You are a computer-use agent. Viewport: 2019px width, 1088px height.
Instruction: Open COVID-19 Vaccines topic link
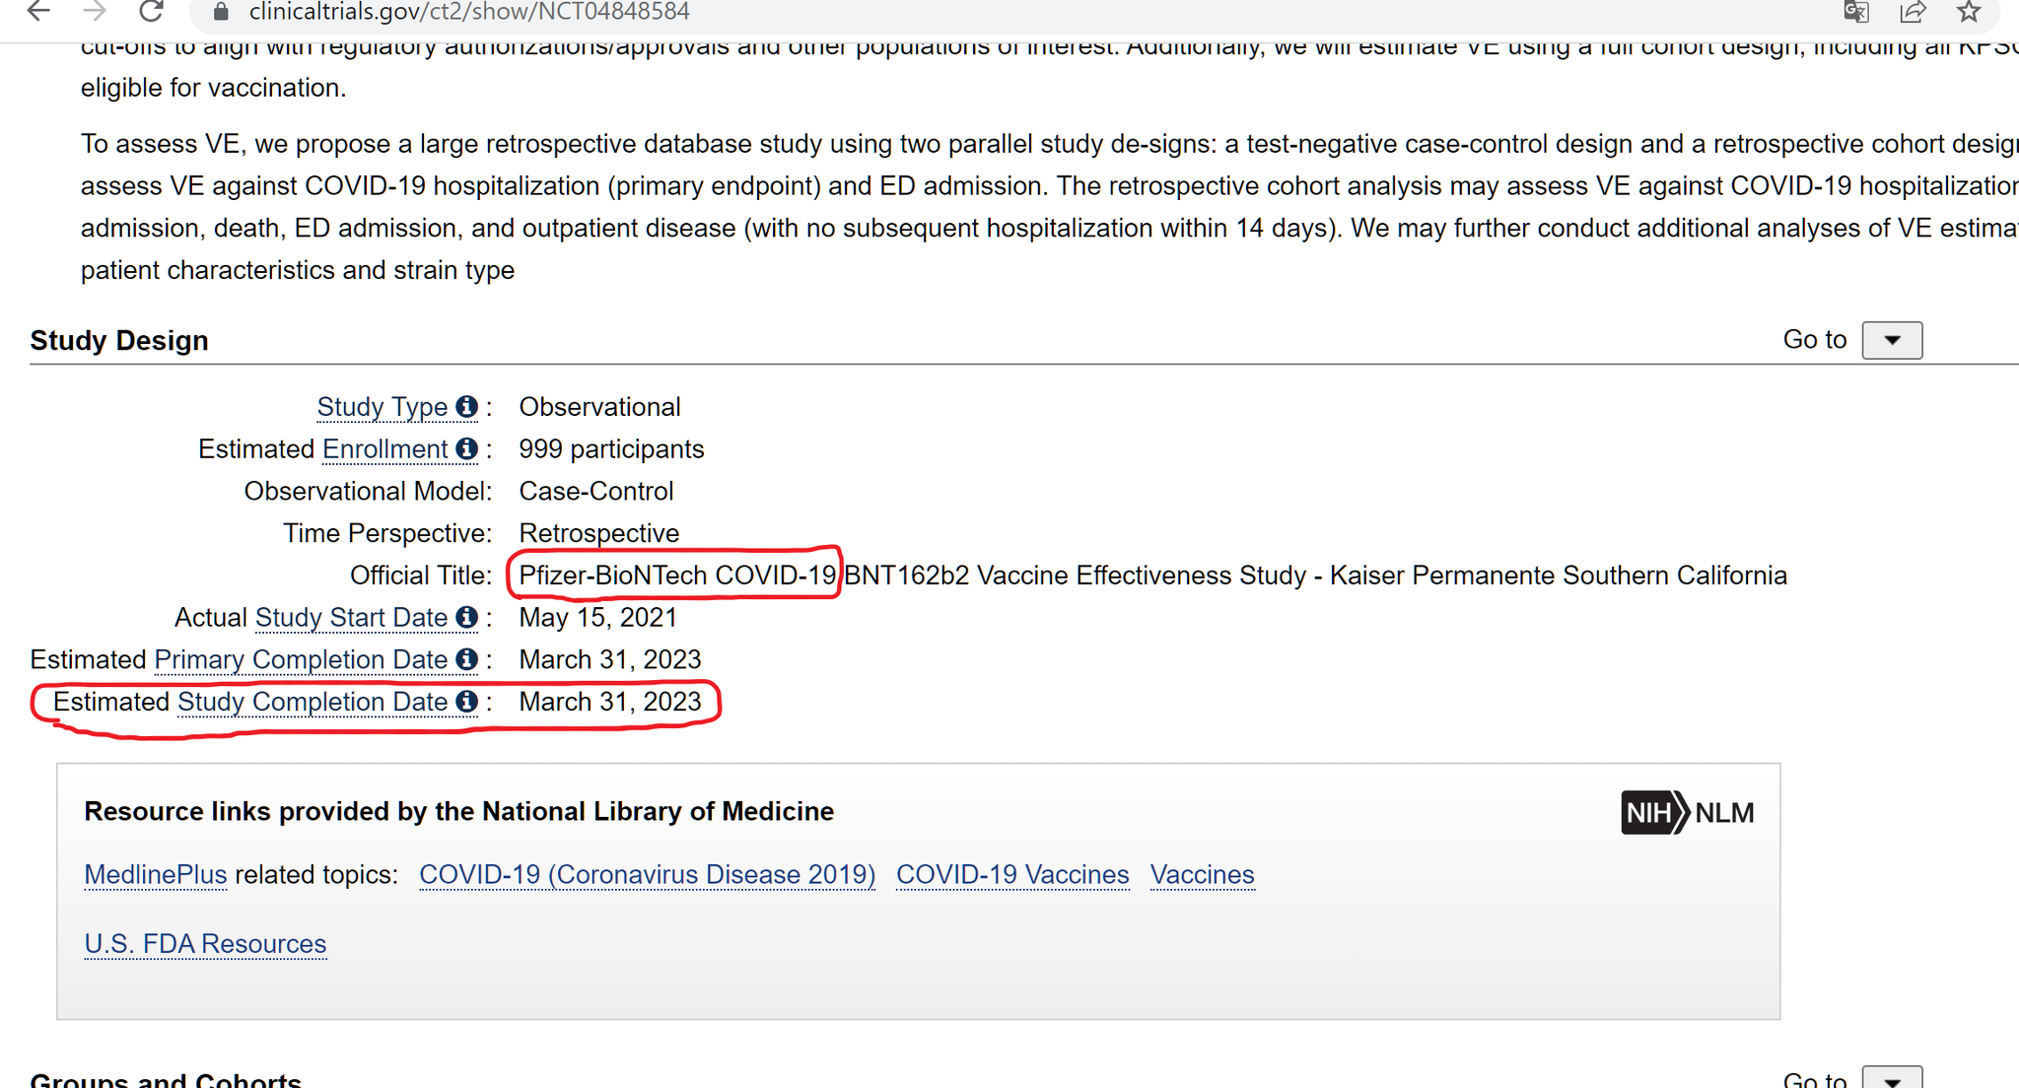coord(1012,875)
